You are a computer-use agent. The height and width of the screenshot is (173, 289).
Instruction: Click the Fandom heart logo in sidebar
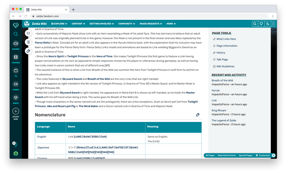(x=16, y=25)
